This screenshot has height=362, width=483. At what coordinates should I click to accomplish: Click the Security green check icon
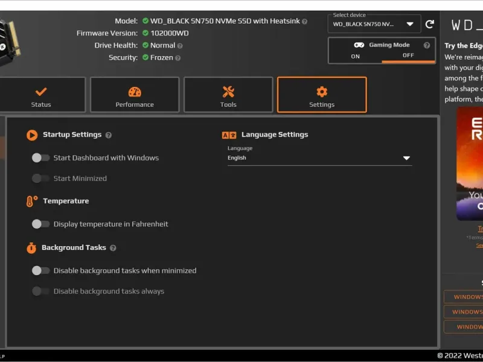click(x=146, y=57)
